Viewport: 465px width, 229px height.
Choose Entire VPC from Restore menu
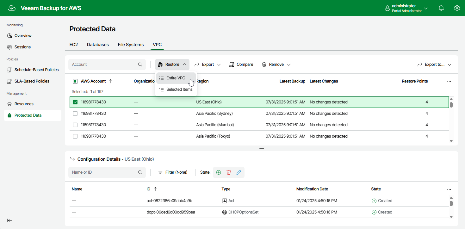point(176,78)
